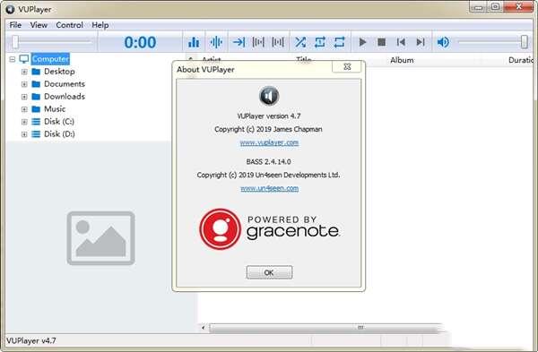Skip to previous track
538x352 pixels.
[x=401, y=42]
